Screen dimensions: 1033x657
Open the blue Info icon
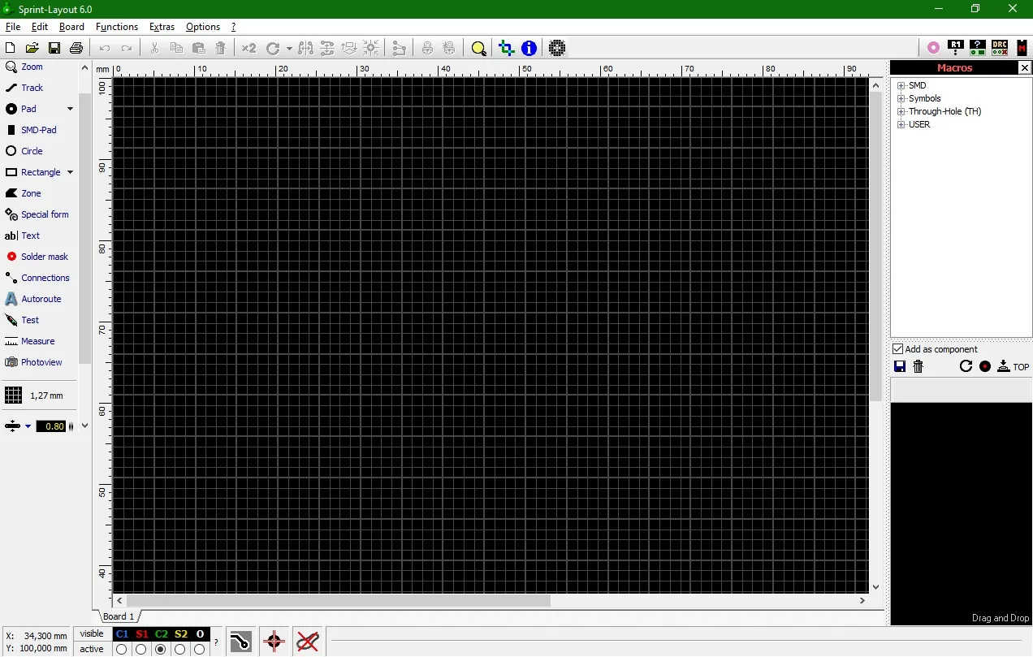click(529, 49)
